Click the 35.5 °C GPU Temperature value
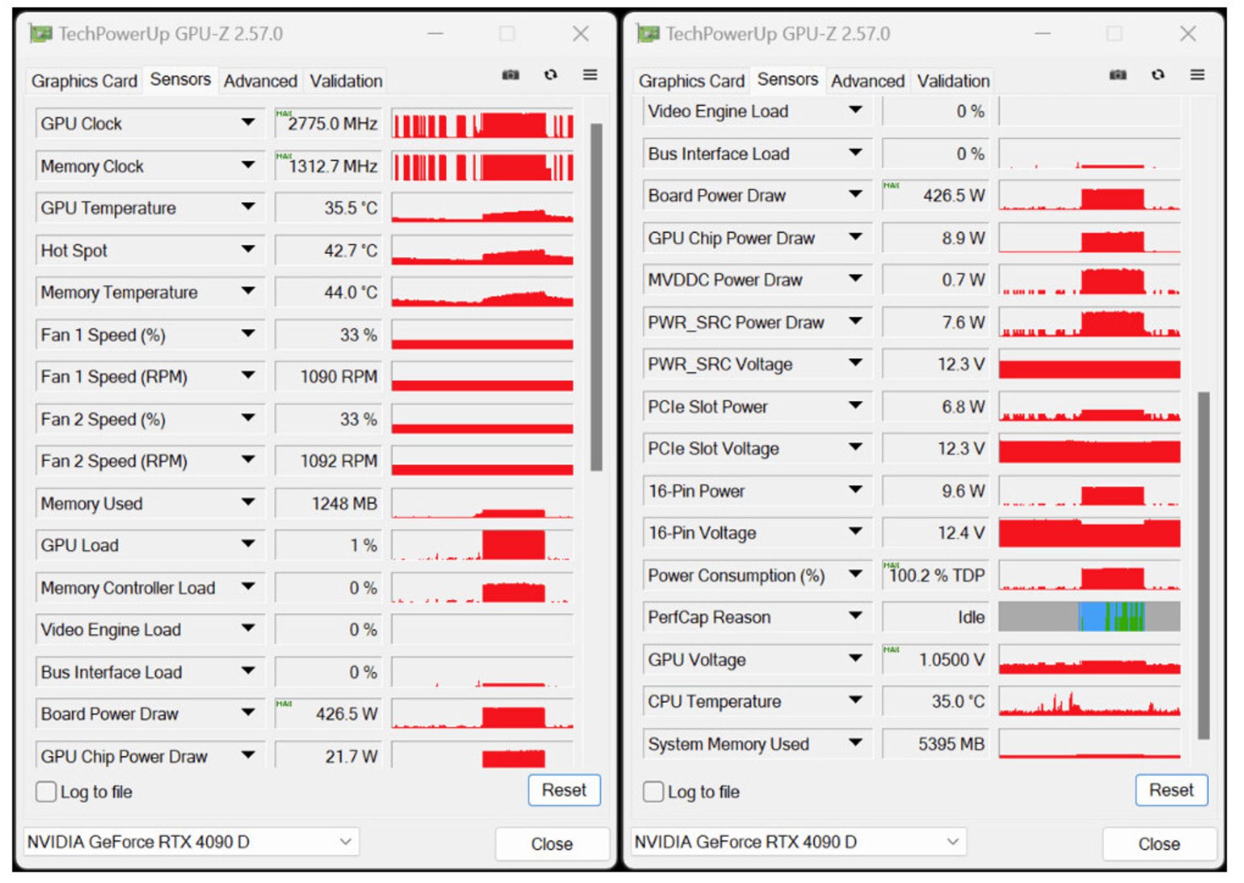1244x883 pixels. (x=328, y=208)
